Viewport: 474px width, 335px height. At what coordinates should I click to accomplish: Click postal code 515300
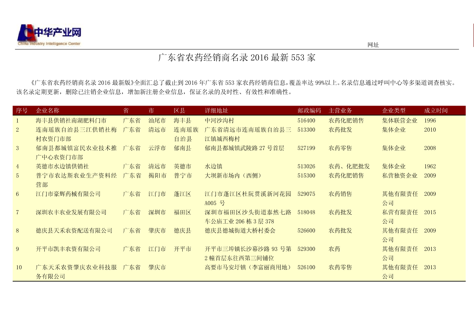(306, 176)
